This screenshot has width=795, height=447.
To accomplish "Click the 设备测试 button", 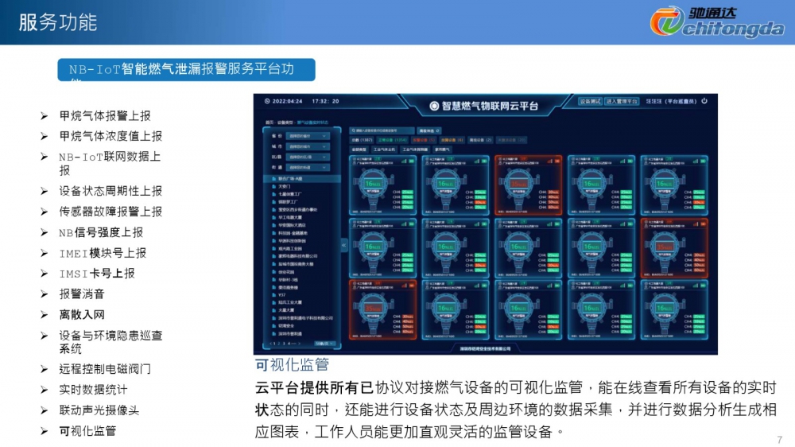I will 590,102.
